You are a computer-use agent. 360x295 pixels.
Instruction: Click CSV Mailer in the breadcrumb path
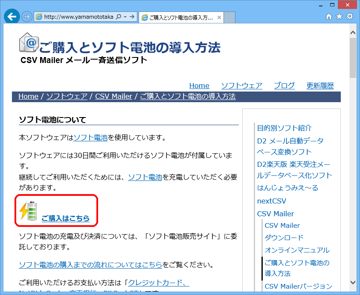(x=113, y=96)
